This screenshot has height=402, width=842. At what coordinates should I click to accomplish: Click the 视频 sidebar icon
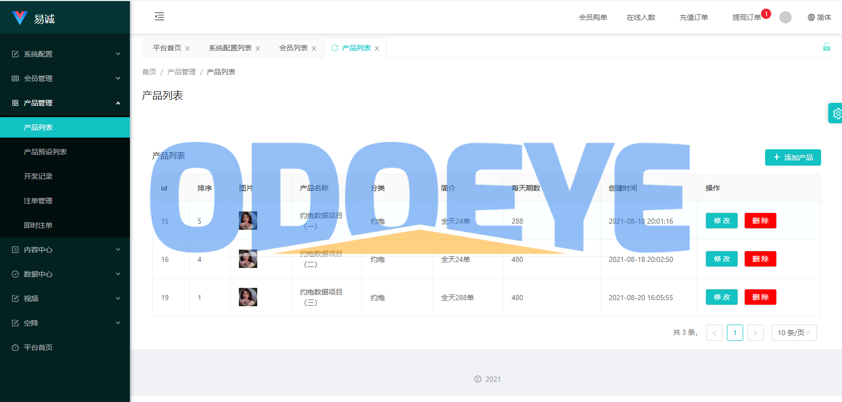(x=15, y=299)
